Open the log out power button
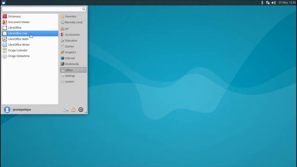Screen dimensions: 297x167 81,109
